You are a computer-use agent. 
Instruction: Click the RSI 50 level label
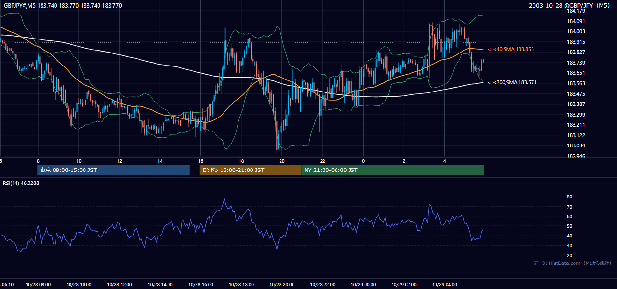(570, 226)
